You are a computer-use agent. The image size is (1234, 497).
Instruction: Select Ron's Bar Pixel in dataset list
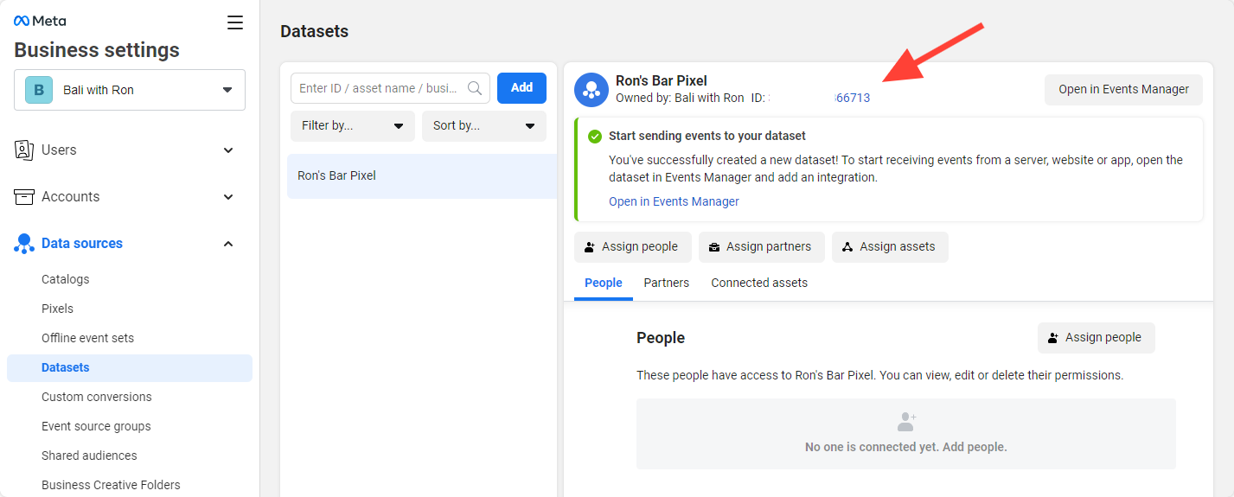pos(422,176)
